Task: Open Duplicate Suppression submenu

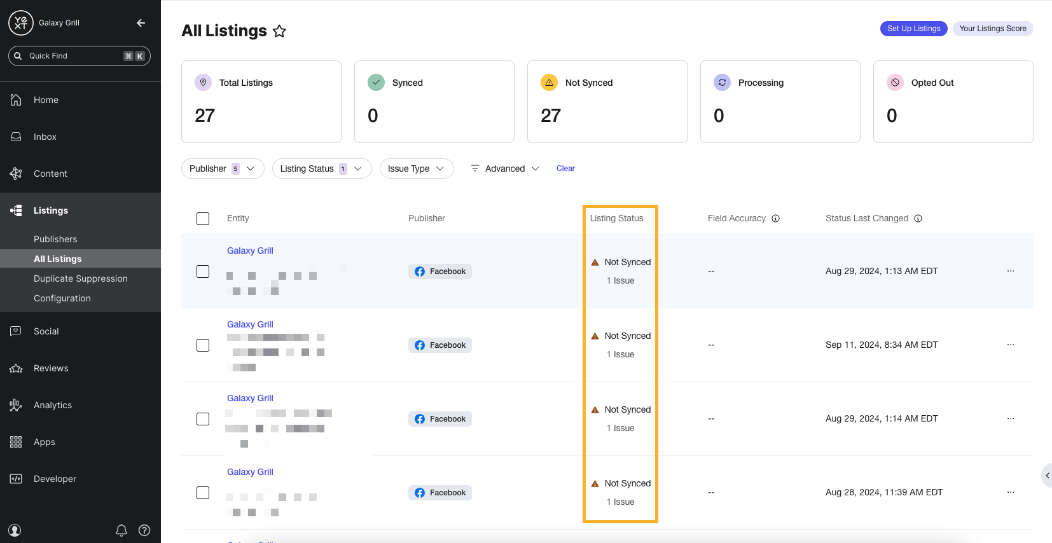Action: [x=81, y=278]
